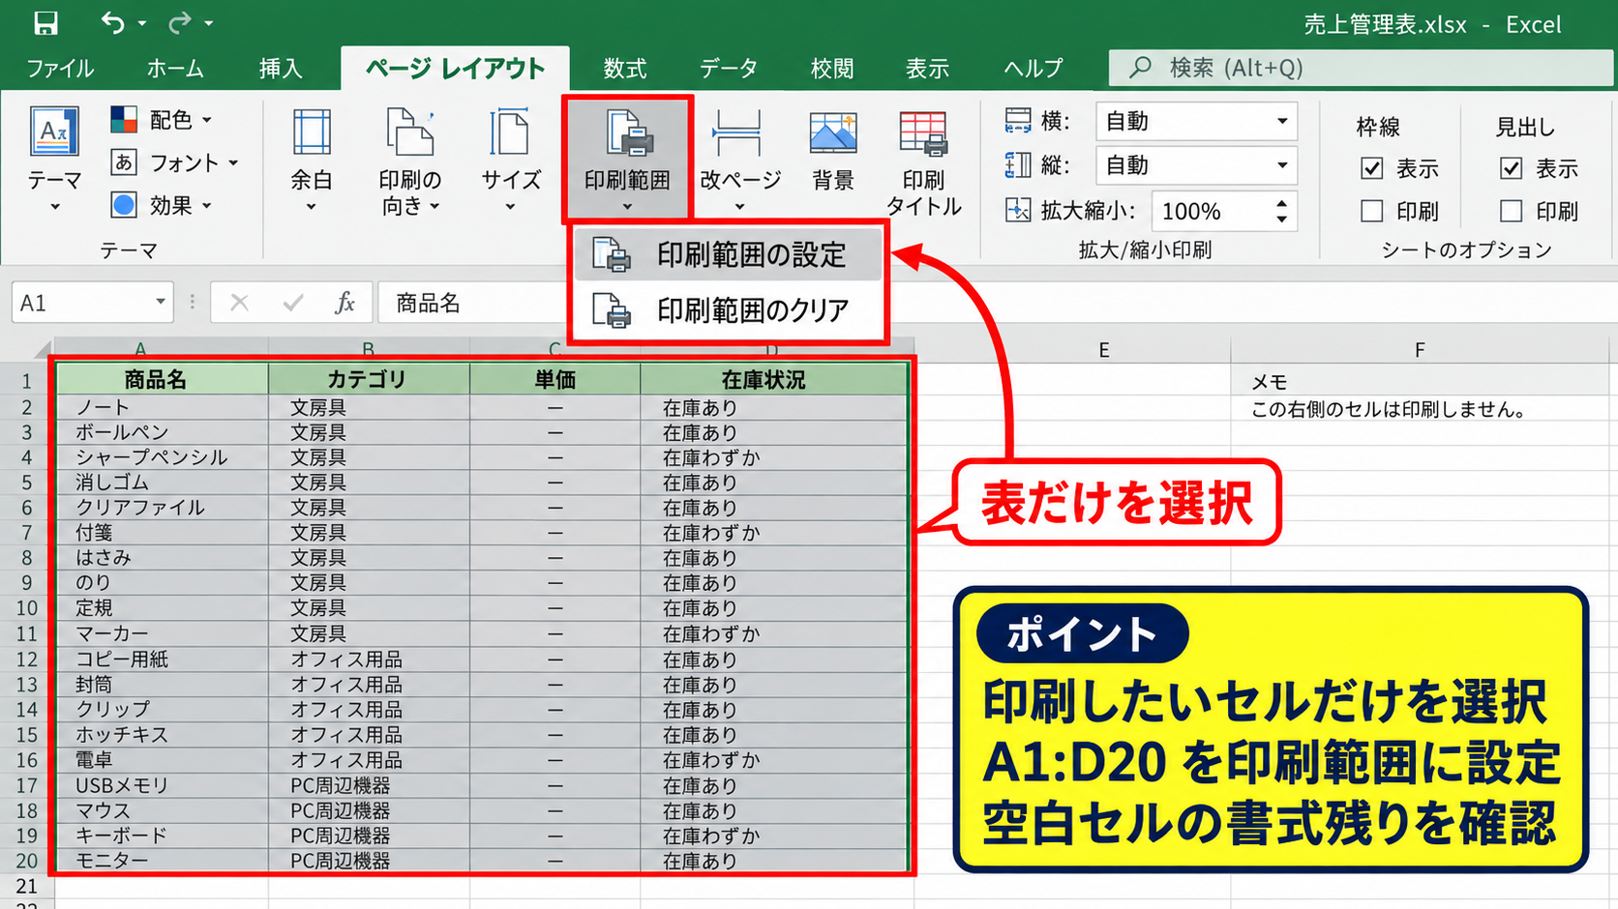Uncheck 見出し 表示 headings view checkbox
The width and height of the screenshot is (1618, 909).
coord(1511,168)
